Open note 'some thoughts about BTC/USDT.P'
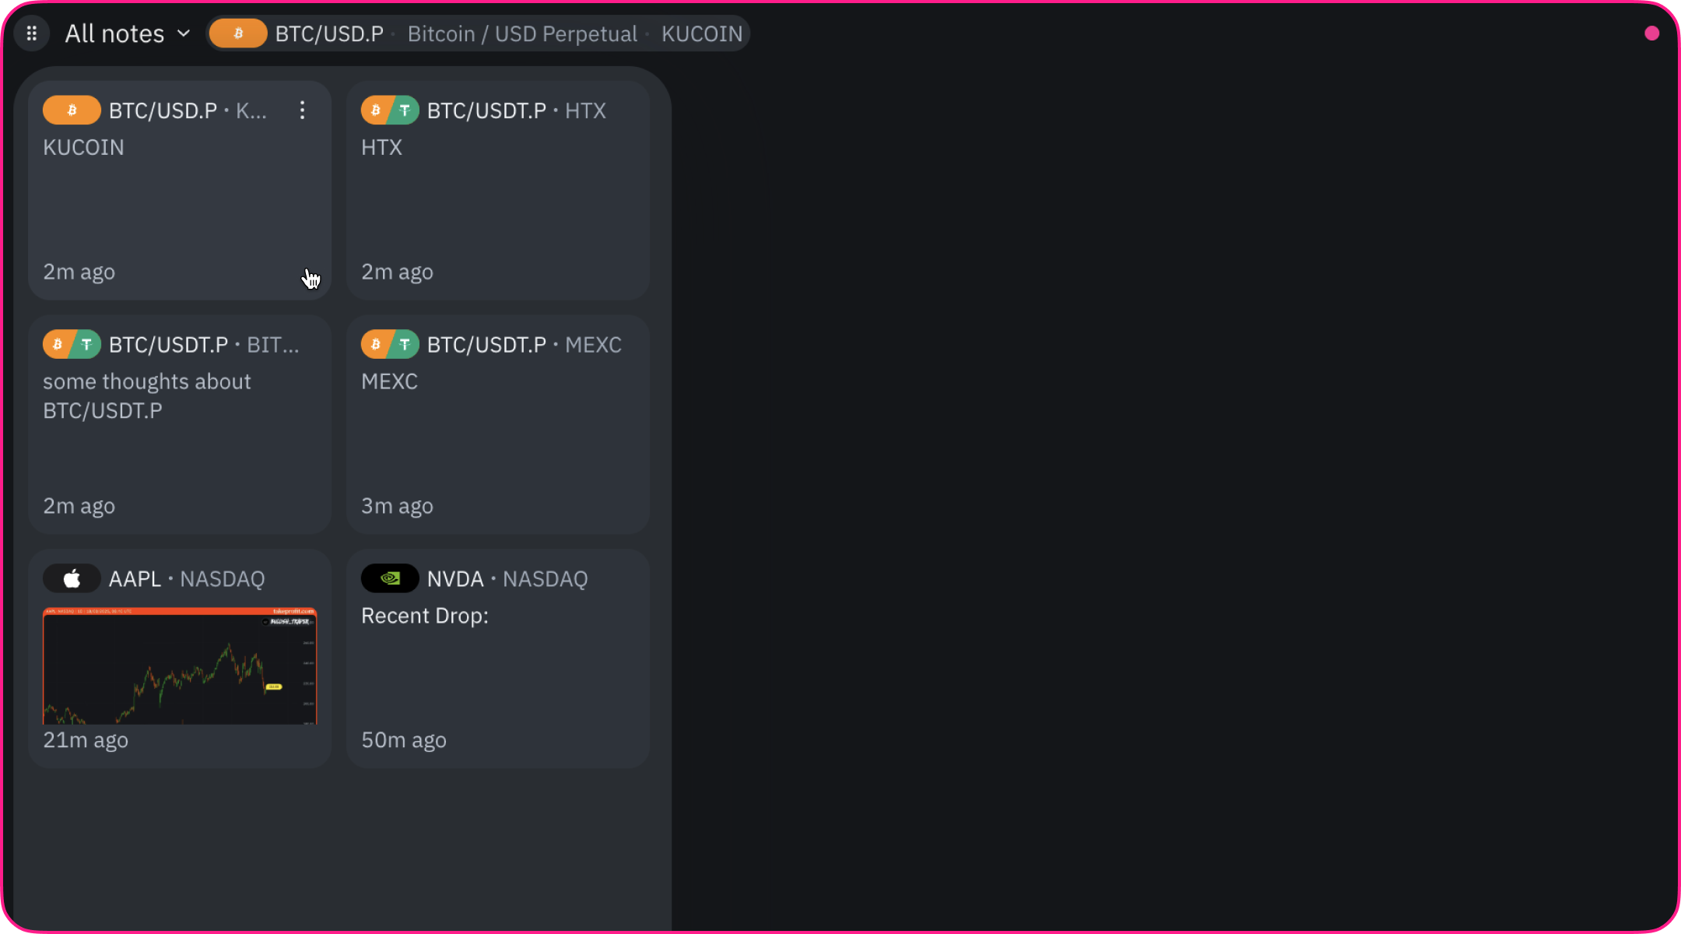This screenshot has height=934, width=1681. (180, 424)
